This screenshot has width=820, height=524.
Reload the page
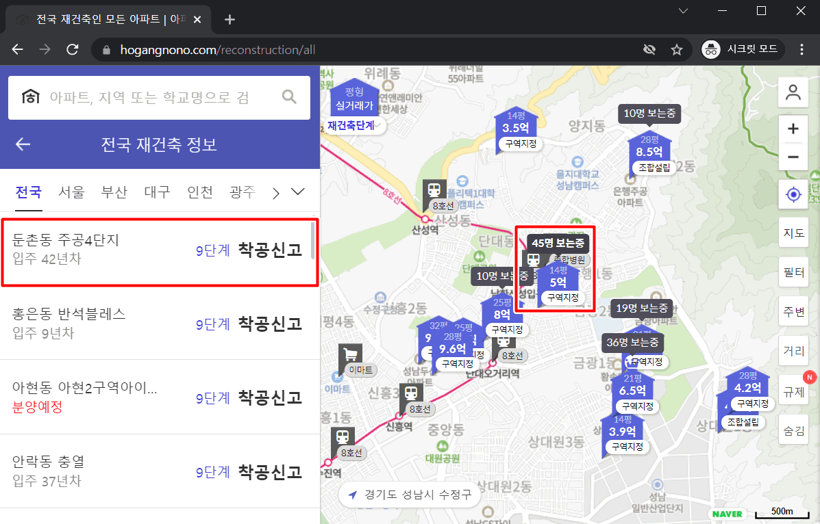coord(72,50)
